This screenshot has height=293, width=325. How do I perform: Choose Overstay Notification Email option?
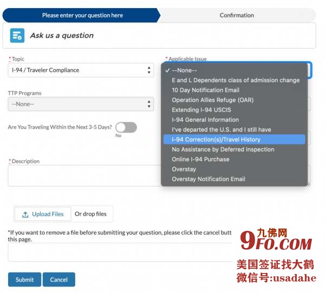(208, 179)
